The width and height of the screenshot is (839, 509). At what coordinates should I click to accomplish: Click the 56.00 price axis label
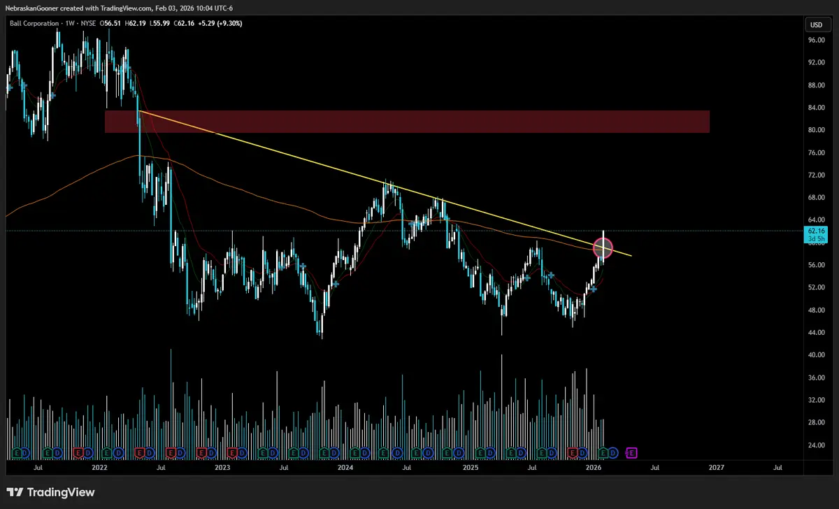817,265
